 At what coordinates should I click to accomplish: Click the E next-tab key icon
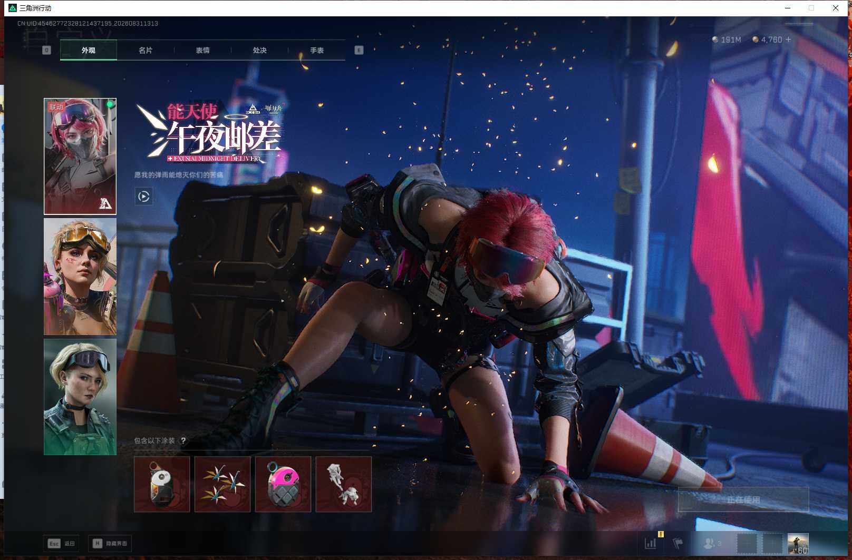tap(359, 50)
